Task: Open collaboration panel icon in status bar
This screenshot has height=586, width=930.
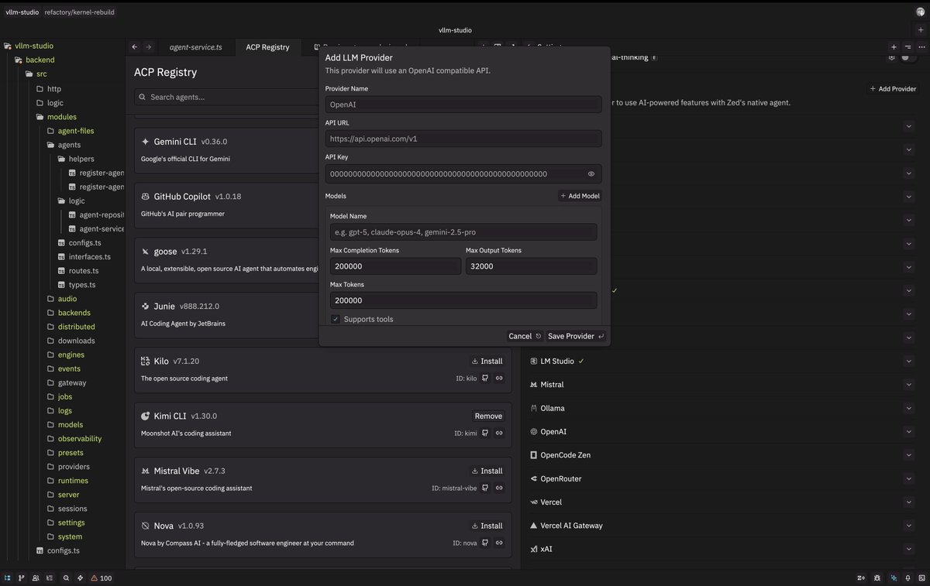Action: [x=36, y=577]
